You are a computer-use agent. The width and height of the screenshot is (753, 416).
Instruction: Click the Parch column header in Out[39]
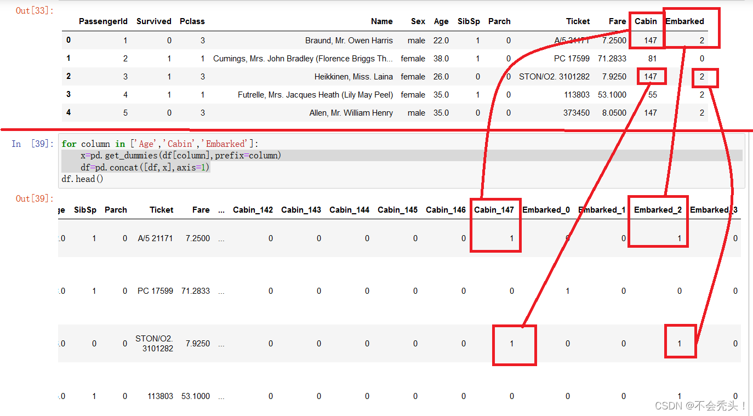point(116,210)
